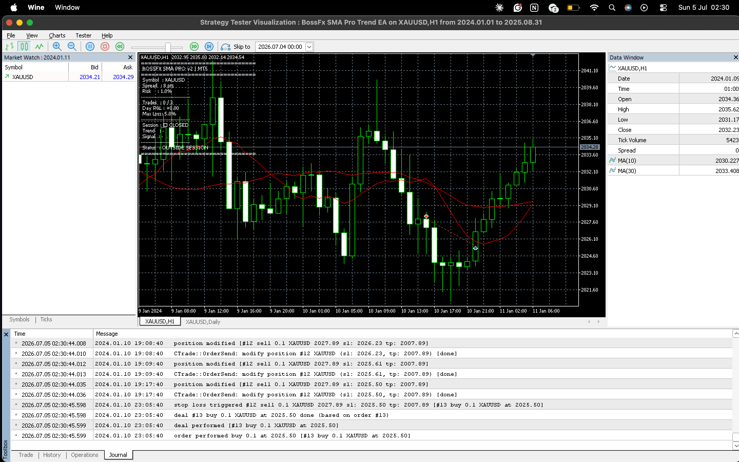Image resolution: width=739 pixels, height=462 pixels.
Task: Open the Charts menu
Action: click(57, 35)
